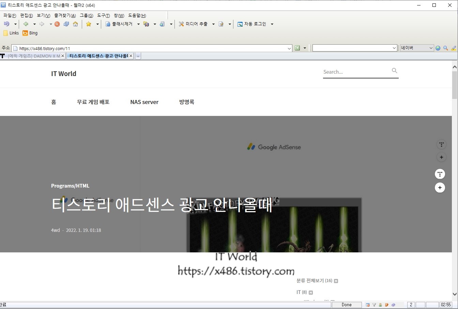Click the white dotted round floating button
This screenshot has width=458, height=309.
pos(440,174)
